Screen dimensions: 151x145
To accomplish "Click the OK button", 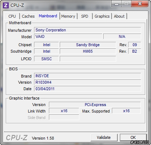I will click(x=133, y=137).
